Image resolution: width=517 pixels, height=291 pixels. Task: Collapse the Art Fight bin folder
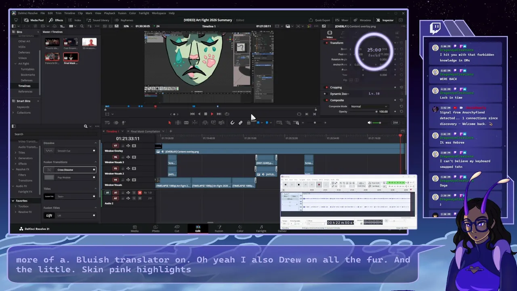15,63
